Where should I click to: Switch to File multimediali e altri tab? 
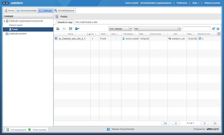(86, 22)
